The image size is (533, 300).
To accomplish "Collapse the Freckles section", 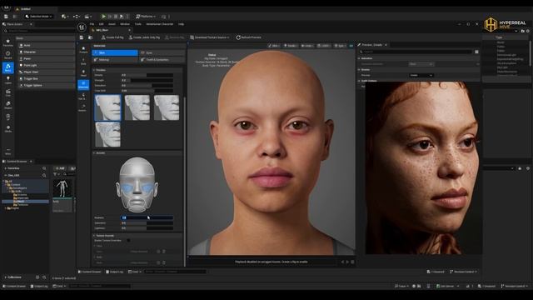I will click(94, 70).
